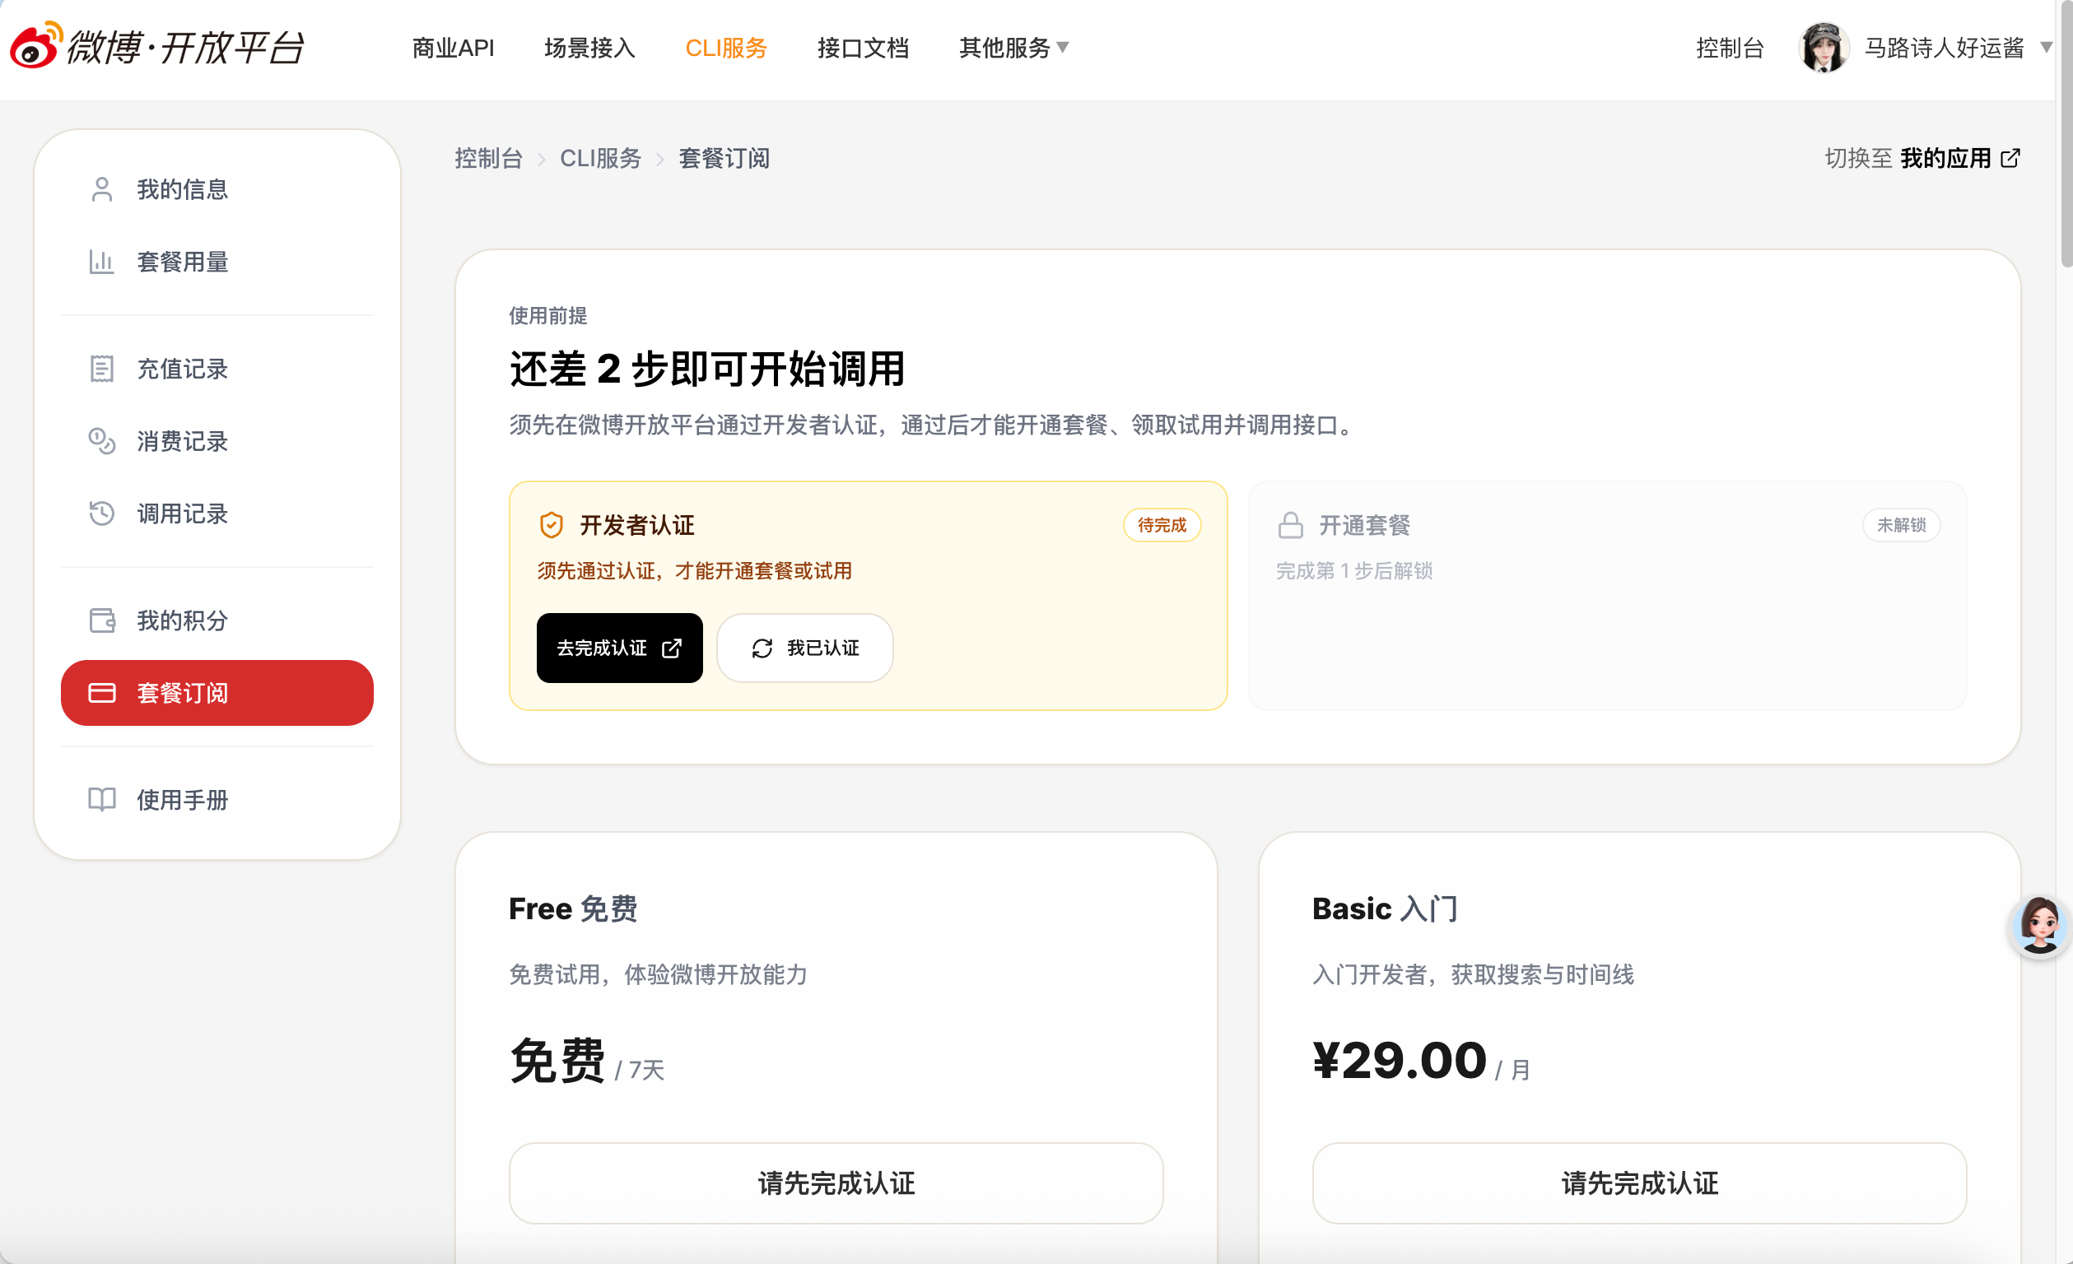Image resolution: width=2073 pixels, height=1264 pixels.
Task: Click the 待完成 status badge
Action: click(1162, 525)
